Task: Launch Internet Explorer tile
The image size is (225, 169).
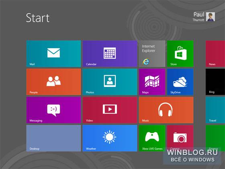Action: point(152,54)
